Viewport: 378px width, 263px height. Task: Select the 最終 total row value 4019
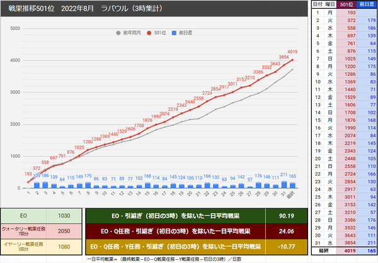(346, 251)
